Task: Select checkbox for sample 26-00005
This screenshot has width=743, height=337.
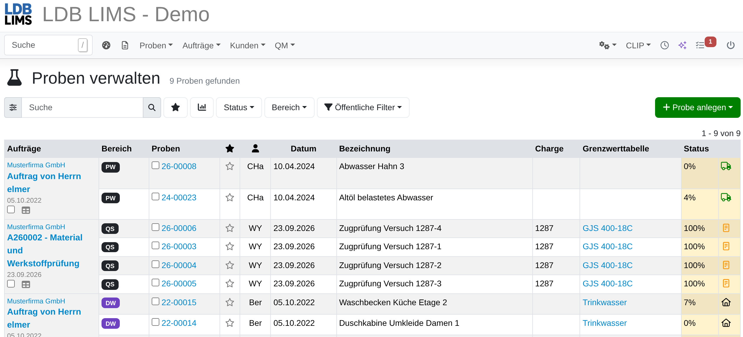Action: pyautogui.click(x=156, y=283)
